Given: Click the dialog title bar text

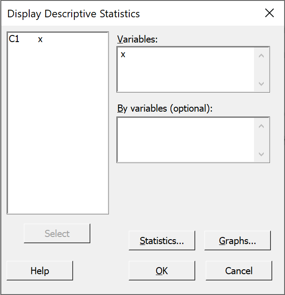Looking at the screenshot, I should pyautogui.click(x=73, y=14).
